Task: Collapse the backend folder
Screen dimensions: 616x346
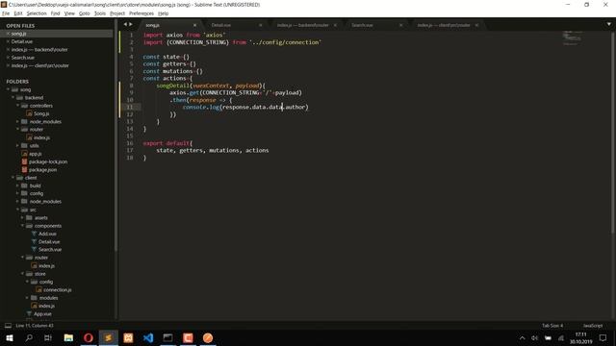Action: [x=13, y=97]
